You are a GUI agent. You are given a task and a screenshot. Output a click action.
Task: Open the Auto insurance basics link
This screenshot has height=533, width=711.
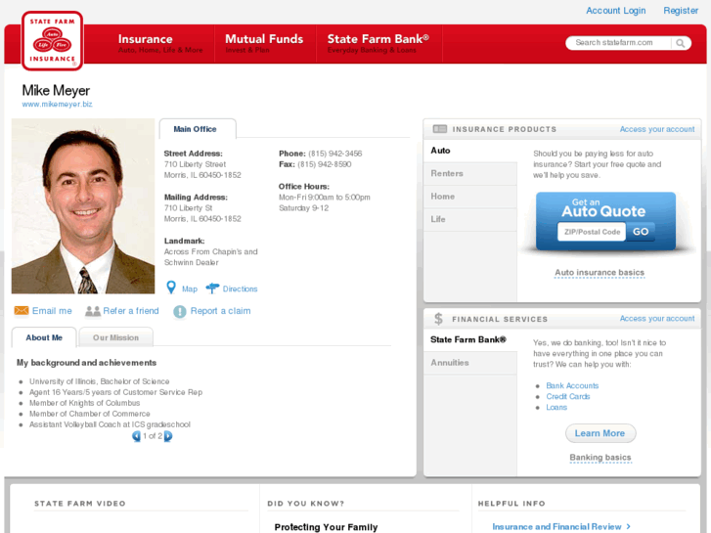600,273
